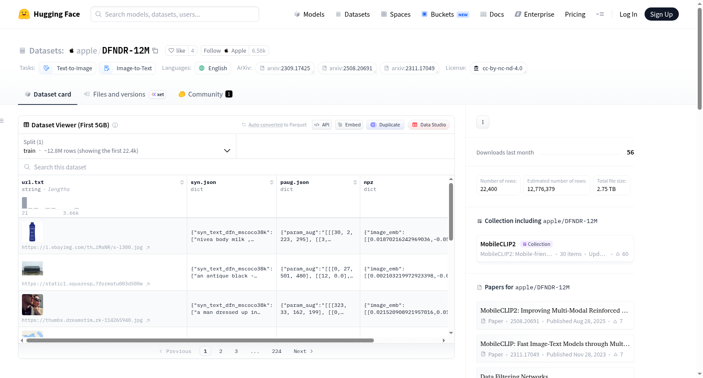Expand the Split train dropdown
The height and width of the screenshot is (378, 703).
click(127, 146)
